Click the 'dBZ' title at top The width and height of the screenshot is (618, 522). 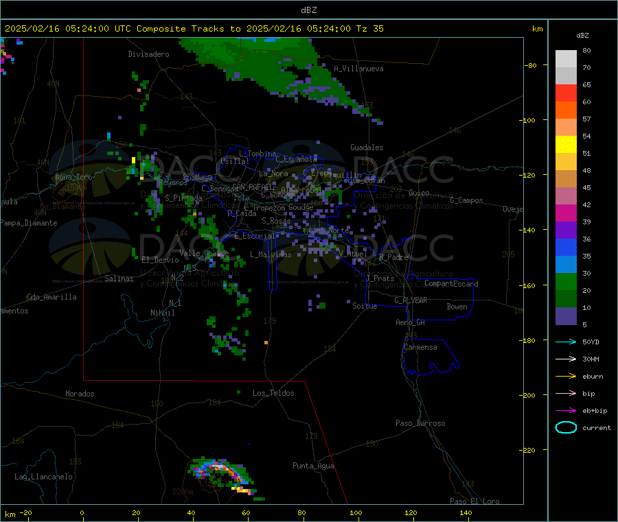tap(309, 10)
